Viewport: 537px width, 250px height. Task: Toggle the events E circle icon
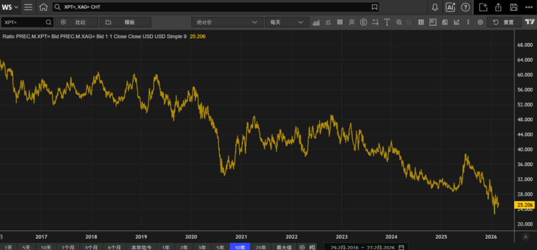point(363,22)
